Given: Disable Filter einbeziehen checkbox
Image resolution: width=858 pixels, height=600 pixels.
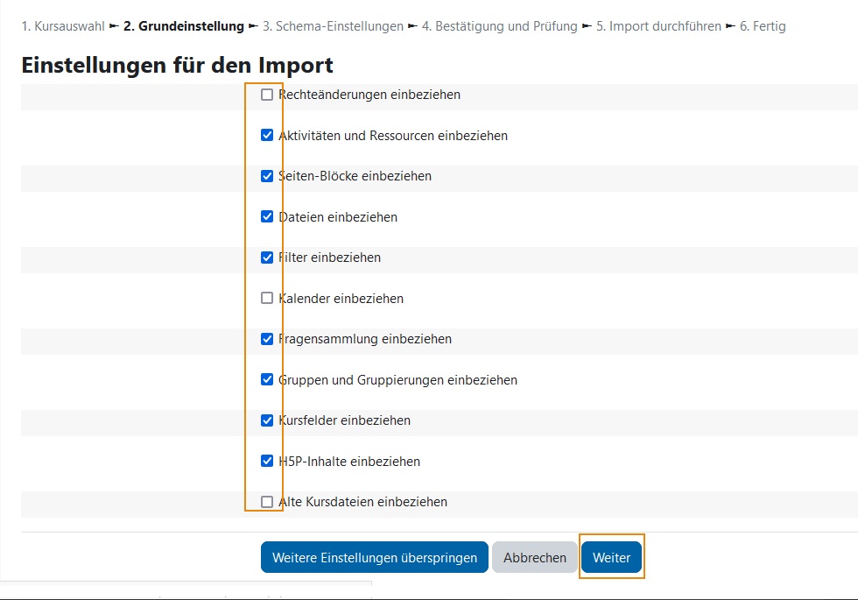Looking at the screenshot, I should click(267, 258).
